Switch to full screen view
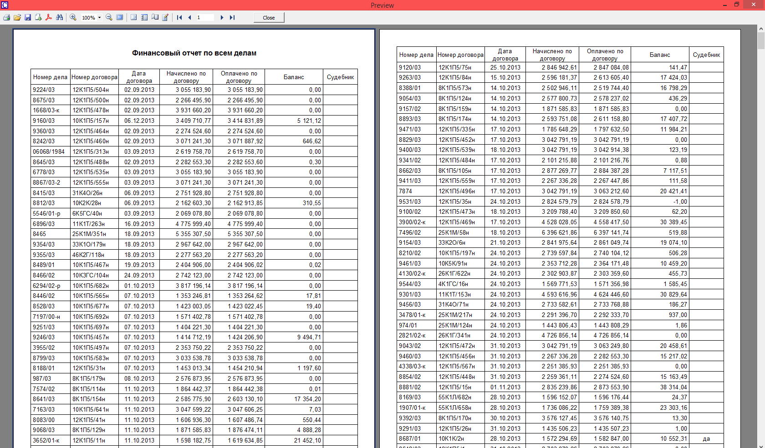This screenshot has width=765, height=448. point(120,18)
